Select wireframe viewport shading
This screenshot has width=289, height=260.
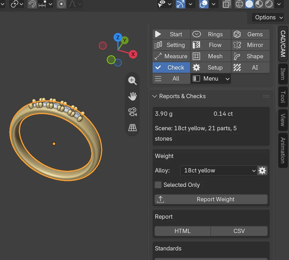(239, 4)
